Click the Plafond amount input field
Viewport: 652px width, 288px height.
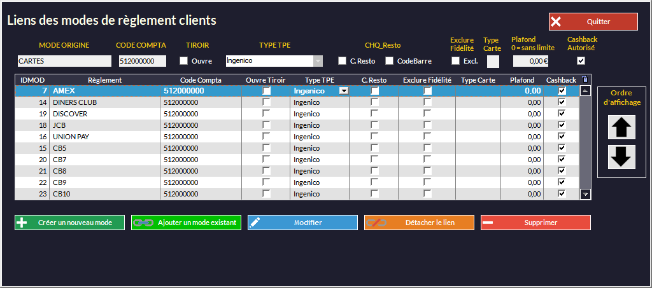click(531, 61)
